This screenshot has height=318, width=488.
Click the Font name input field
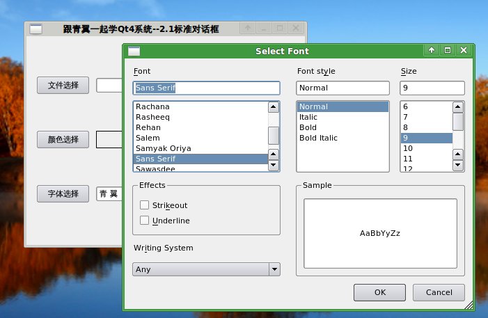point(206,88)
